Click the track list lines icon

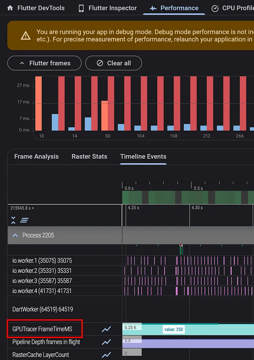[x=24, y=220]
